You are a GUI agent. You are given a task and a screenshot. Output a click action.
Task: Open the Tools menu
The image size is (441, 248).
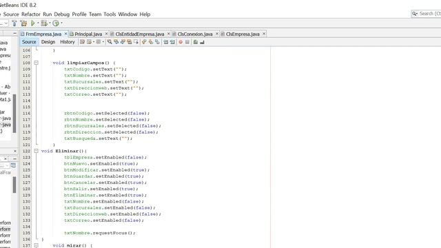(110, 14)
